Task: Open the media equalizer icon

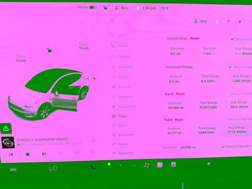Action: tap(77, 153)
